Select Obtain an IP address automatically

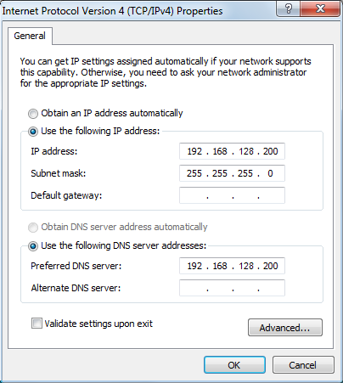pyautogui.click(x=33, y=114)
